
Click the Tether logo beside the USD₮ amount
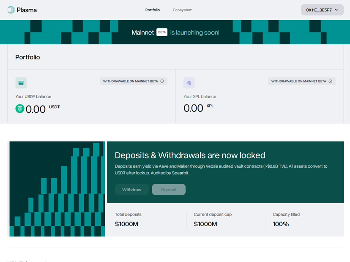click(20, 109)
